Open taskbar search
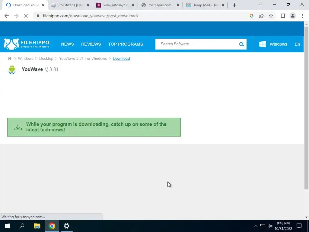The height and width of the screenshot is (232, 309). click(22, 226)
